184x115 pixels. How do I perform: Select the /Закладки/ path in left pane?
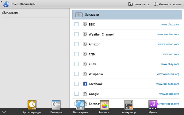10,13
